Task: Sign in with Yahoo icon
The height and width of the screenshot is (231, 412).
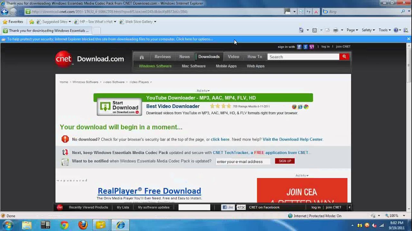Action: click(312, 47)
